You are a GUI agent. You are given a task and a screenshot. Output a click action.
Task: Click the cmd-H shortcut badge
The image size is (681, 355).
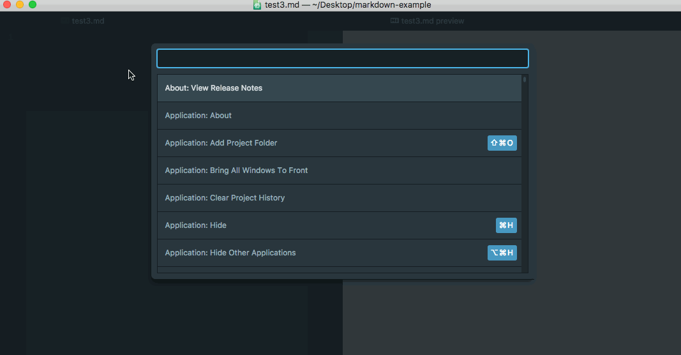click(506, 225)
